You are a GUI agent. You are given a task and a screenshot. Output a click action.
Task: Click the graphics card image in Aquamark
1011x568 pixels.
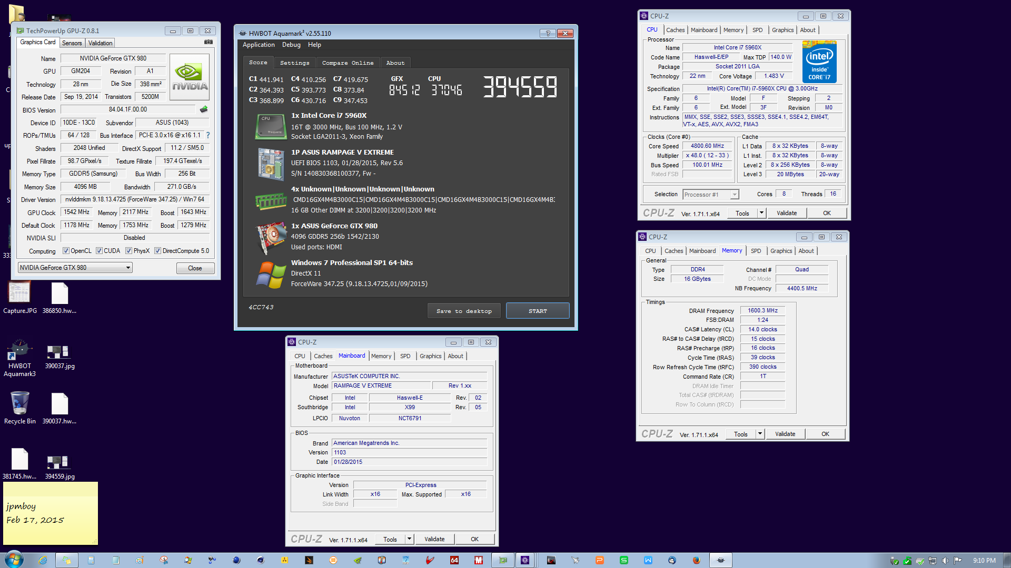[271, 238]
